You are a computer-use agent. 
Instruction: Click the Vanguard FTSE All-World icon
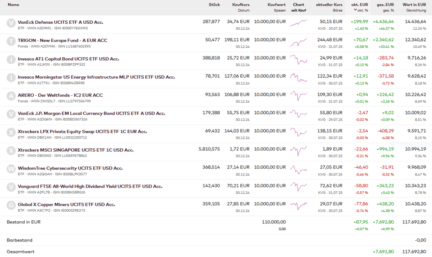click(11, 187)
